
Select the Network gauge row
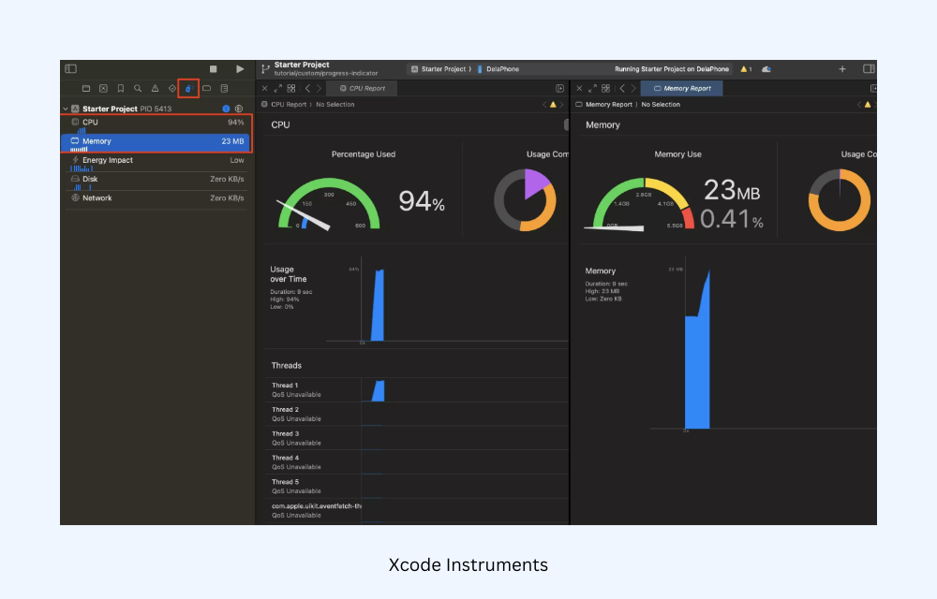157,200
